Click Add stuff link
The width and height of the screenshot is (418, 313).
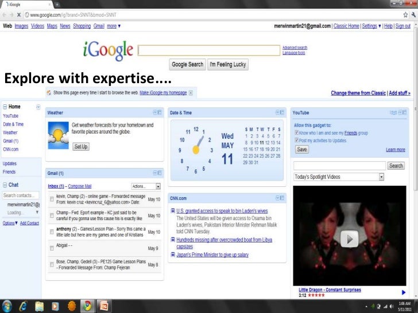pos(400,93)
